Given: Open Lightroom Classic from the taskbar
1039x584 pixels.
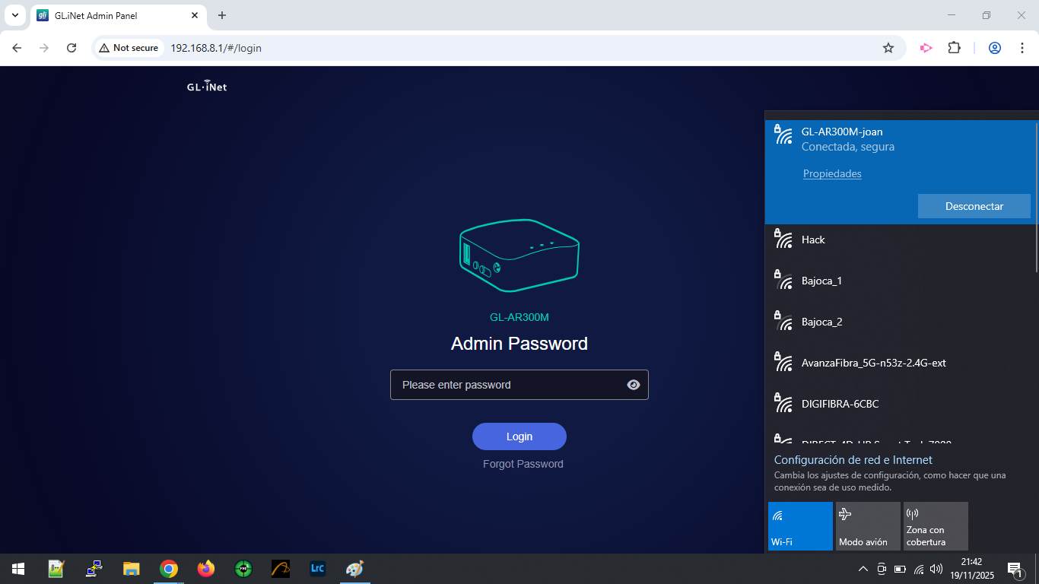Looking at the screenshot, I should (x=317, y=568).
